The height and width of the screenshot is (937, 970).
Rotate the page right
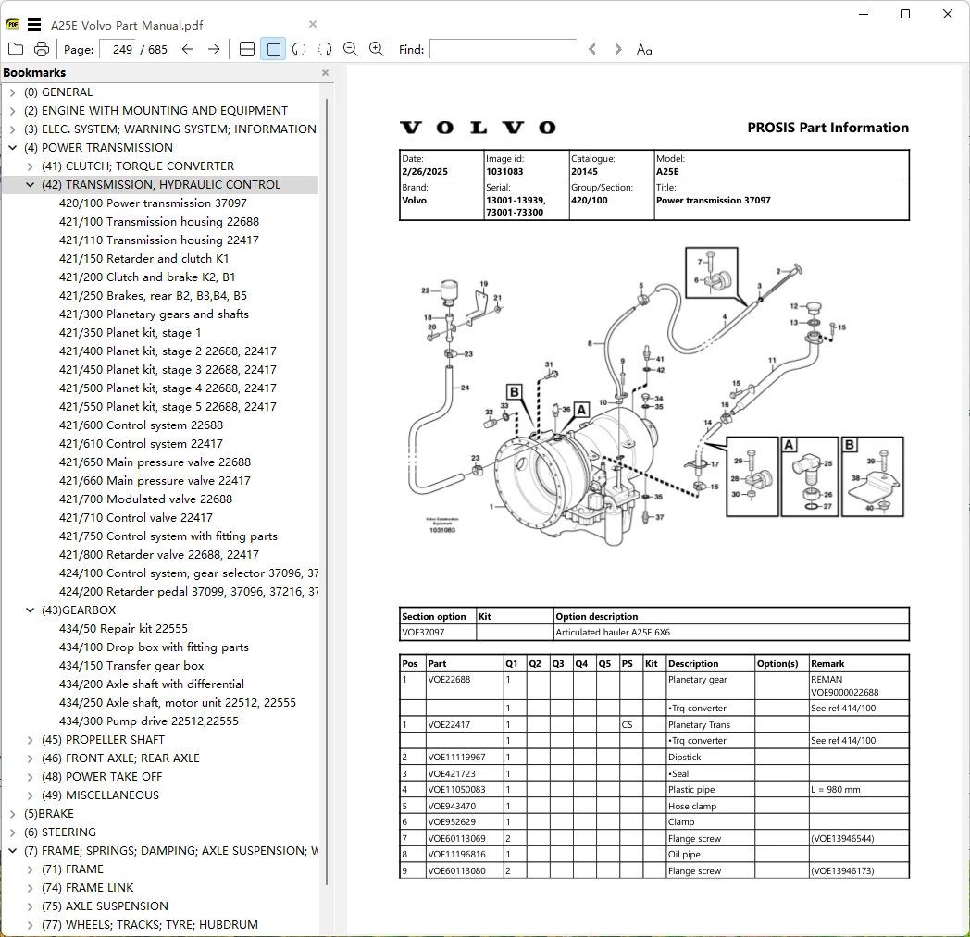325,49
